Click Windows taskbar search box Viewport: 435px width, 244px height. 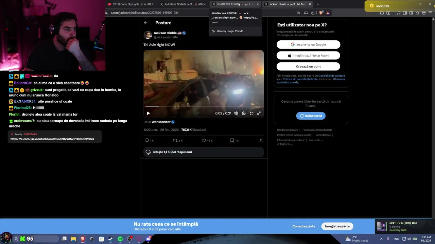[x=36, y=239]
